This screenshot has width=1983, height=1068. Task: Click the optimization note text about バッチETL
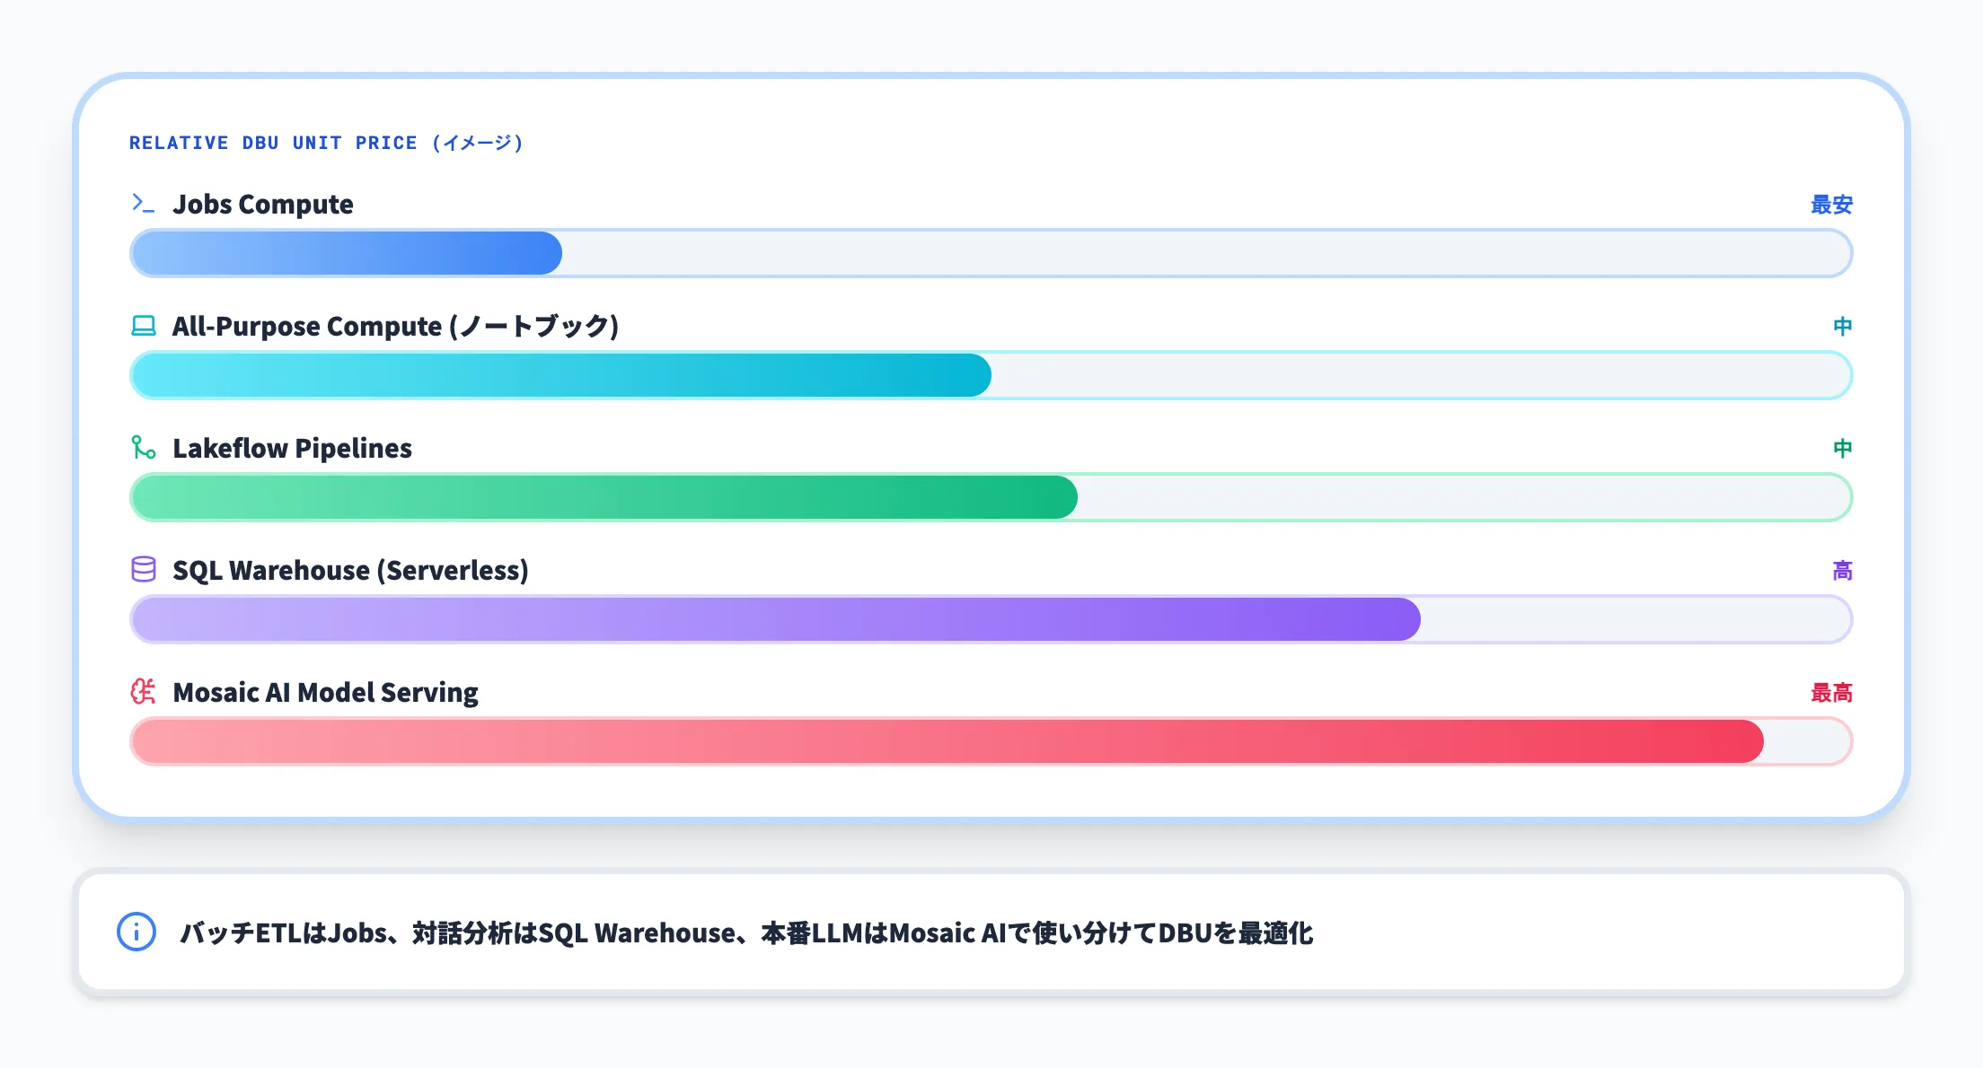coord(745,932)
